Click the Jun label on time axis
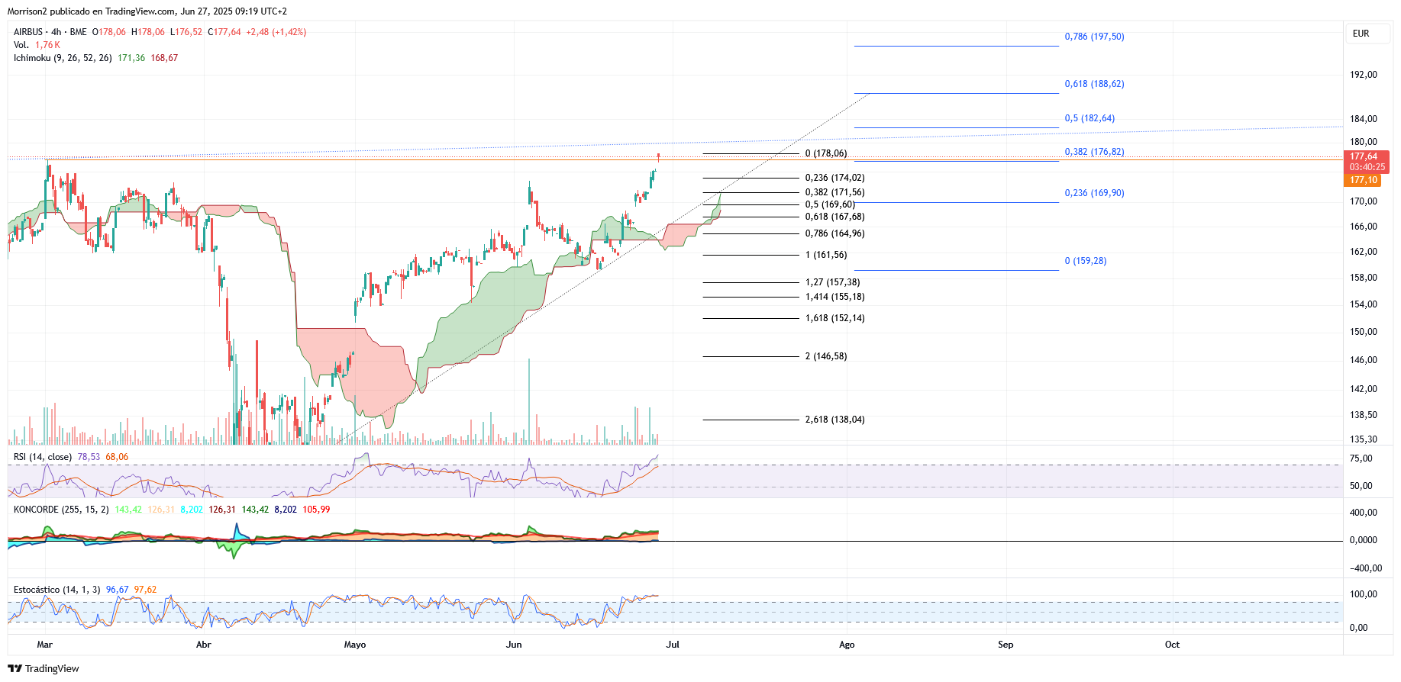The height and width of the screenshot is (682, 1401). [x=514, y=645]
